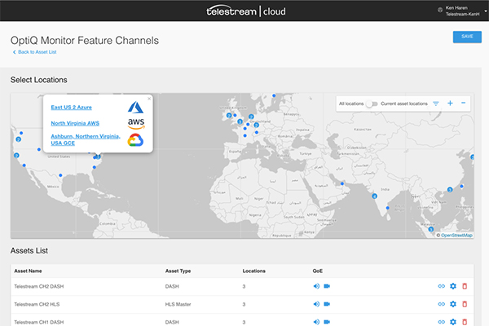
Task: Click the QoE column header
Action: 318,271
